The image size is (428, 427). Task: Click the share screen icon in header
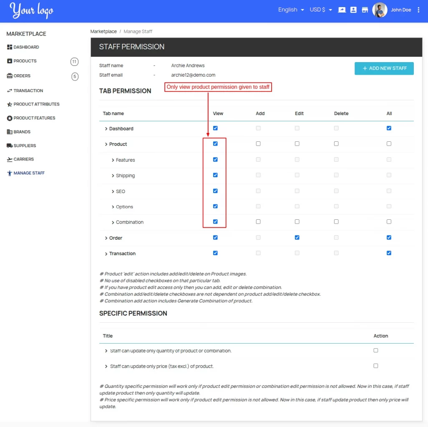coord(342,10)
